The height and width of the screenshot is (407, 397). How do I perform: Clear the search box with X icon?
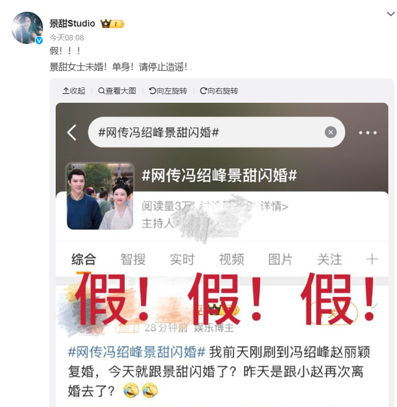(x=331, y=132)
